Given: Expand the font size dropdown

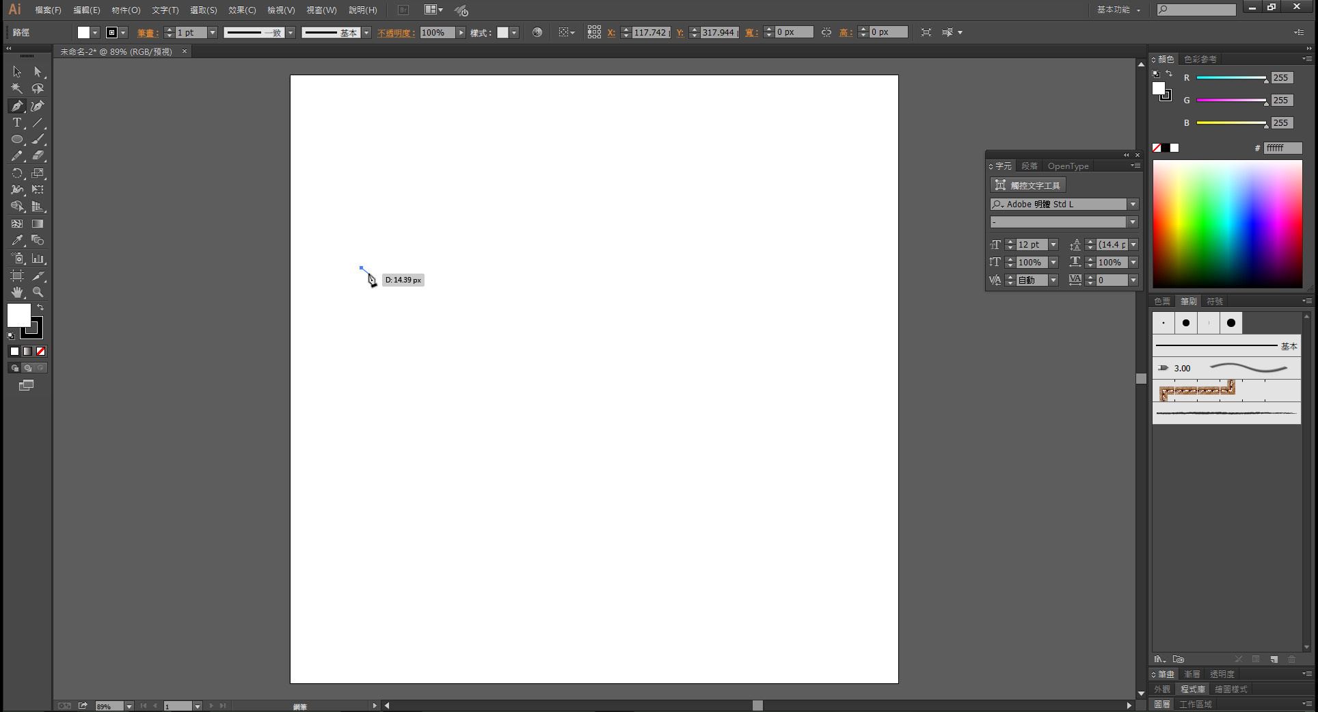Looking at the screenshot, I should [1053, 245].
